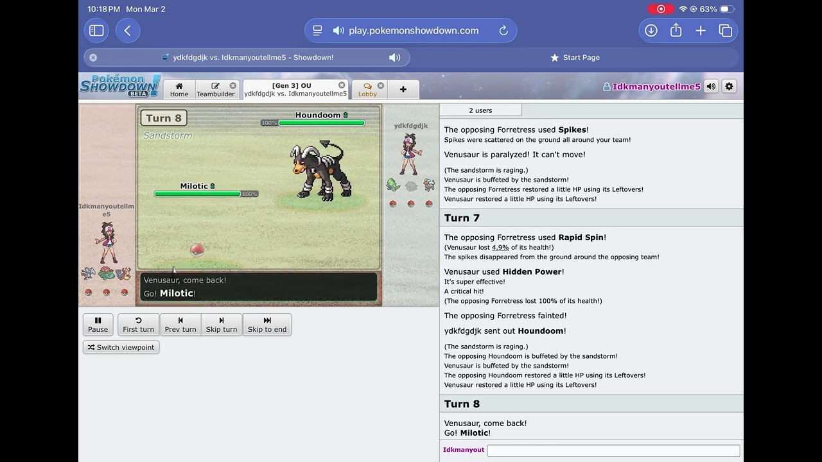Open the Home tab

[179, 89]
